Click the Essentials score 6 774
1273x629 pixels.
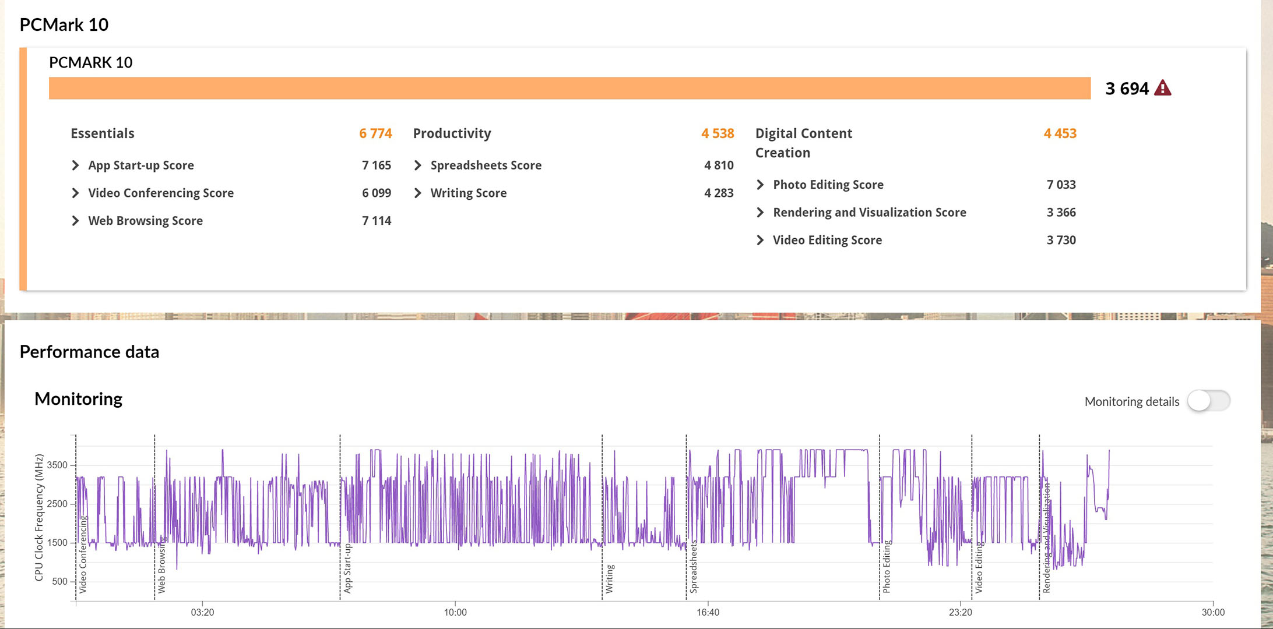375,133
